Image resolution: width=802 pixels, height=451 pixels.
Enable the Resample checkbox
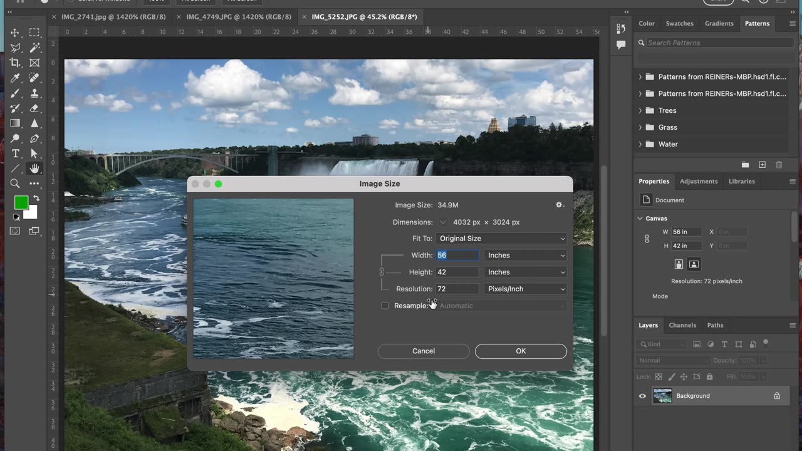click(x=385, y=306)
